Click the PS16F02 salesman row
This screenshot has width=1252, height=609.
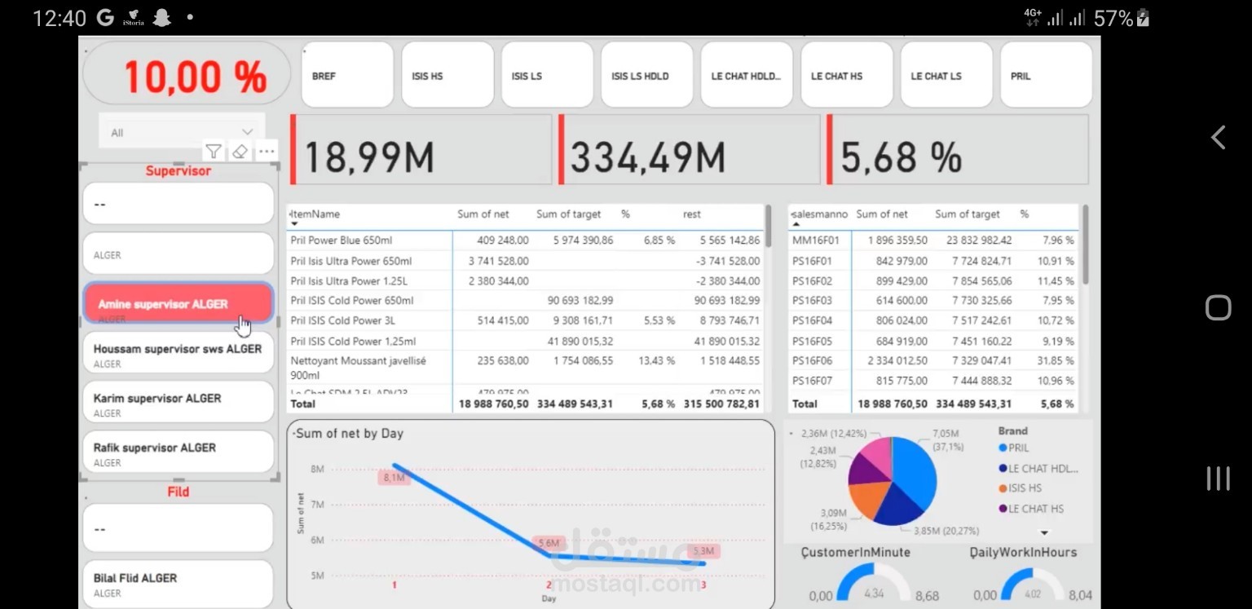[933, 280]
